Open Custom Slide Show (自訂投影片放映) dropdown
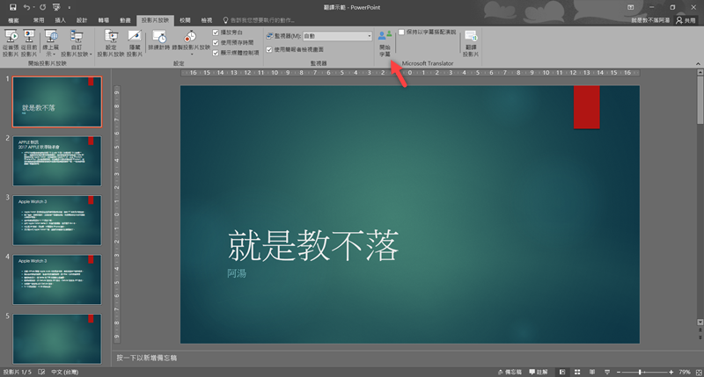704x377 pixels. click(77, 43)
